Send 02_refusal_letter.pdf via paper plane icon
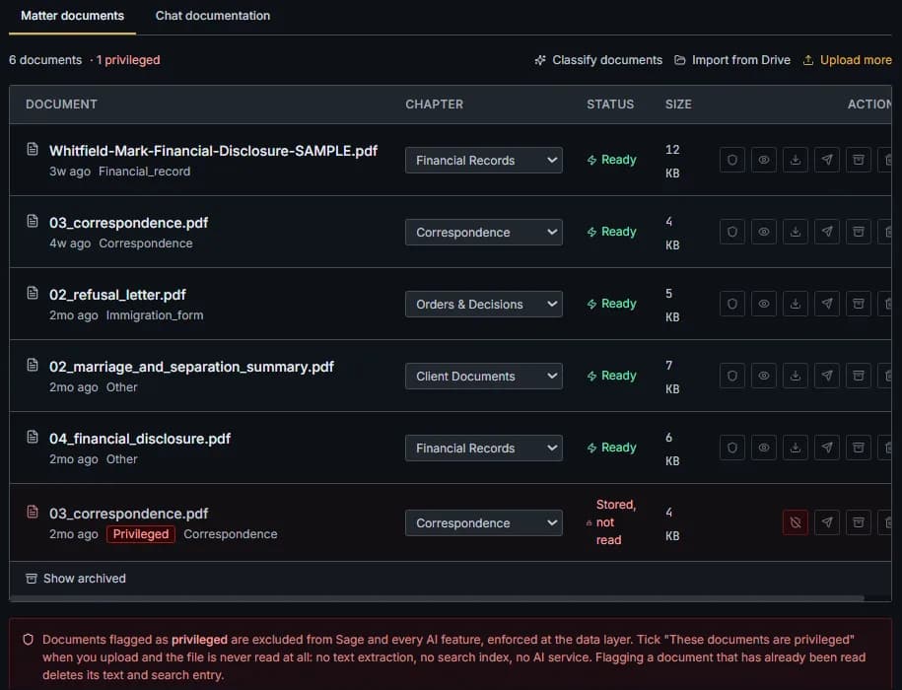Viewport: 902px width, 690px height. click(827, 304)
